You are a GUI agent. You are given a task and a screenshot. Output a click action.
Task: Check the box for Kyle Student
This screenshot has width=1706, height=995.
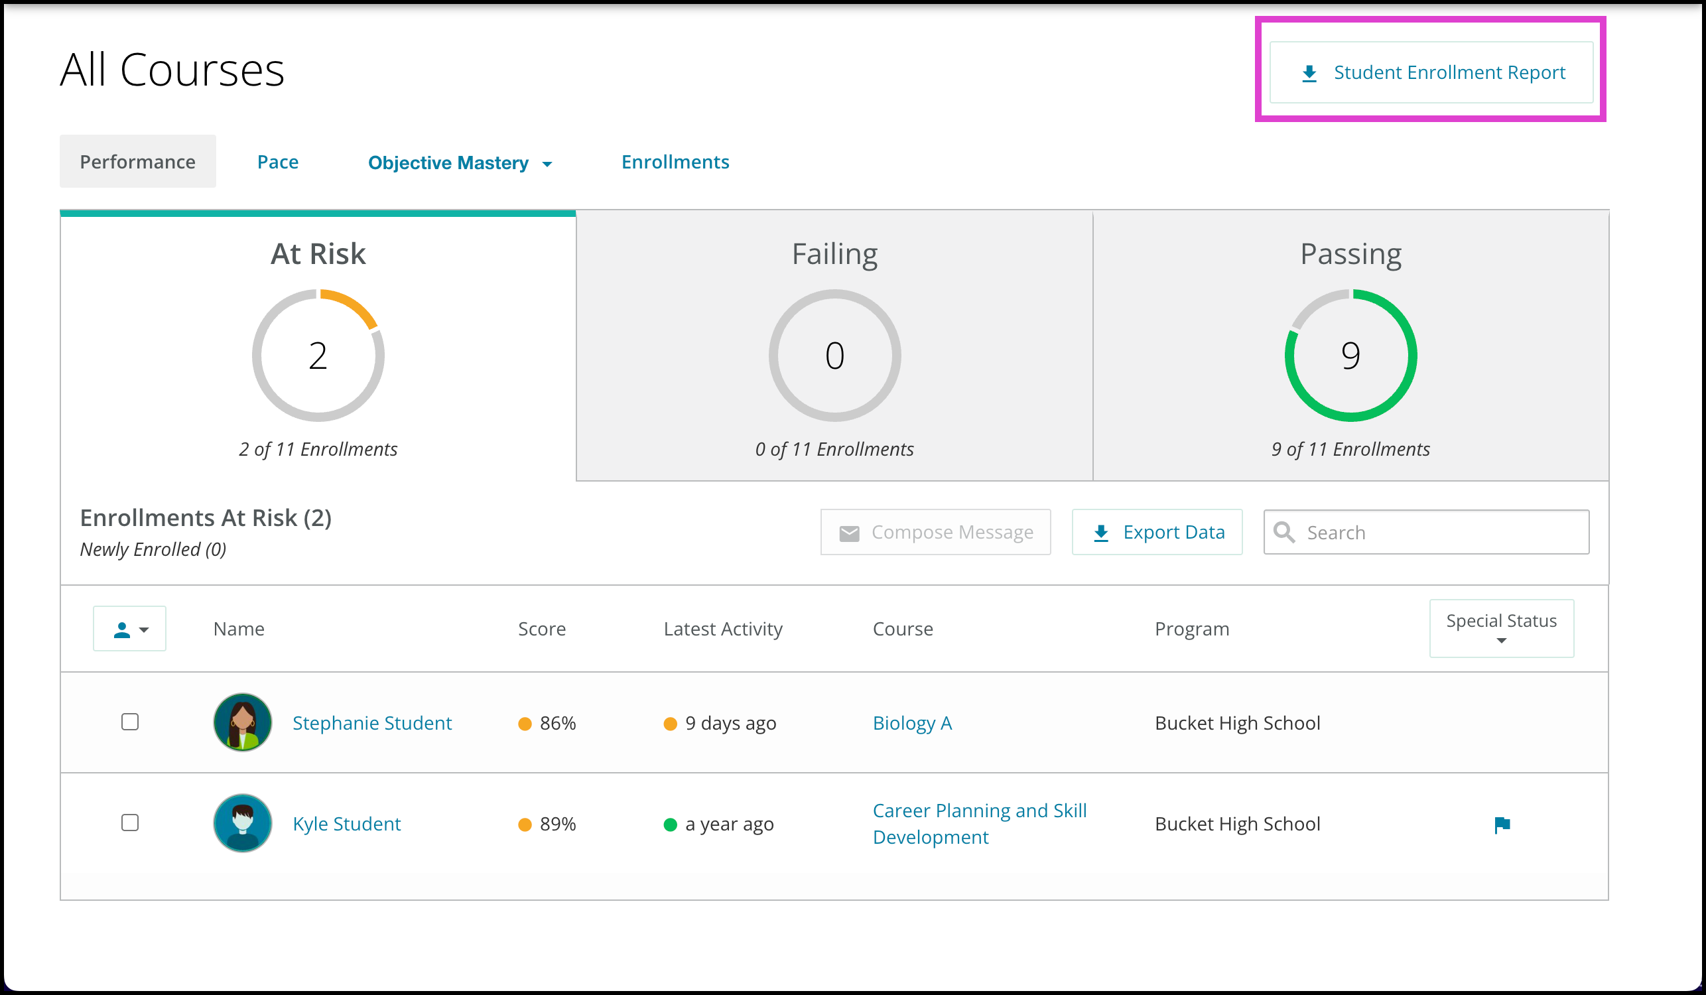point(130,823)
